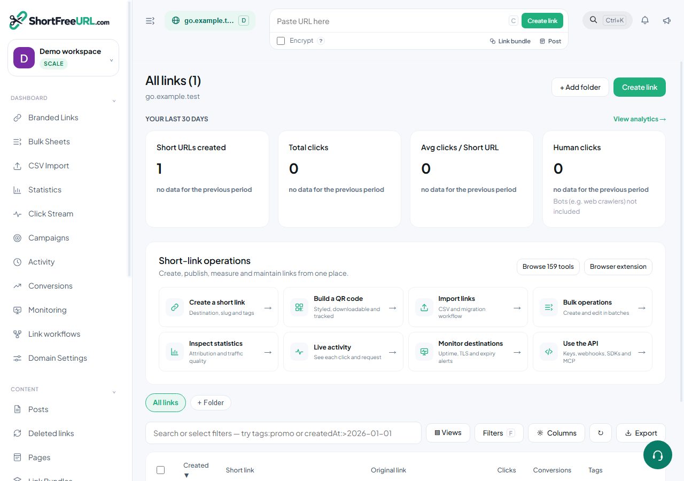Viewport: 684px width, 481px height.
Task: Click the Conversions trend icon
Action: pos(17,286)
